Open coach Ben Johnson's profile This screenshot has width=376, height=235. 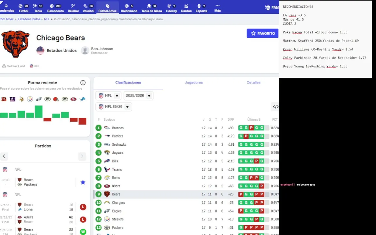coord(97,50)
